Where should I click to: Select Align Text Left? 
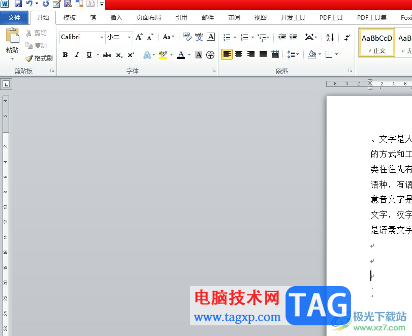click(x=227, y=54)
